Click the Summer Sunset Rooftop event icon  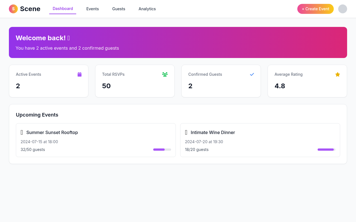point(22,132)
